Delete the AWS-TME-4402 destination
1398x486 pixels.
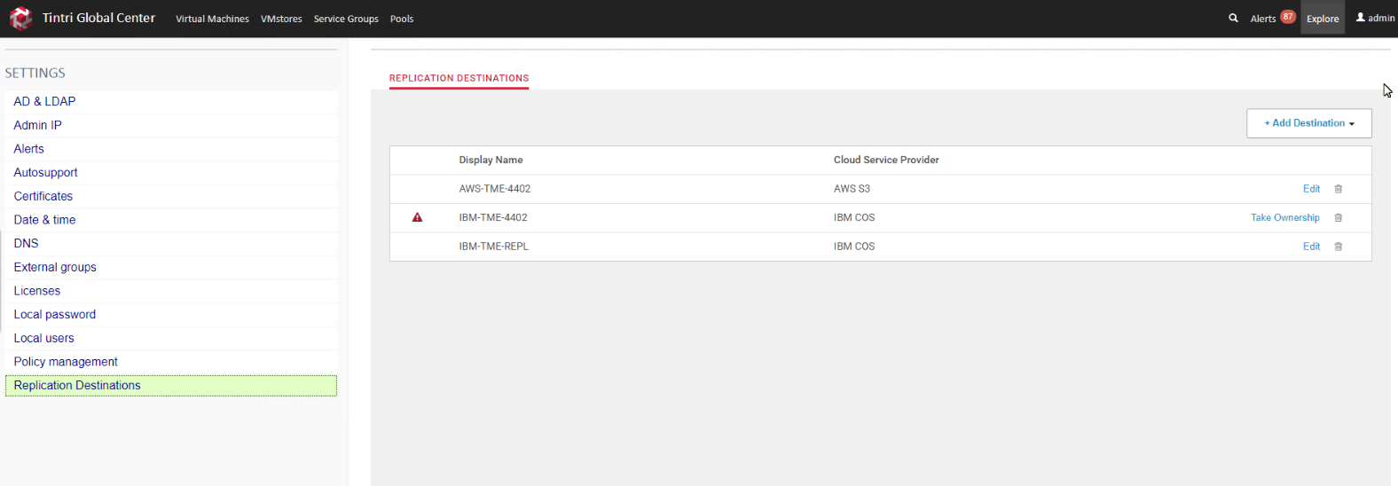tap(1339, 189)
